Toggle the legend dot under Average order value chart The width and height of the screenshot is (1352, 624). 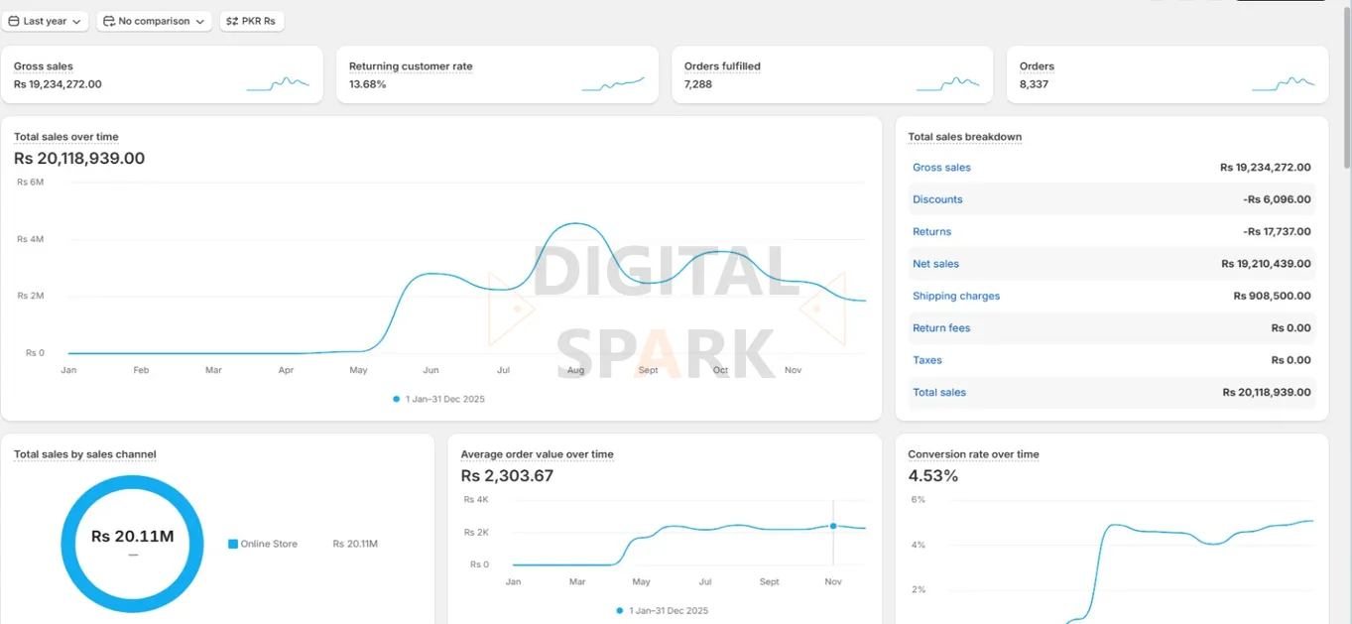click(x=621, y=611)
